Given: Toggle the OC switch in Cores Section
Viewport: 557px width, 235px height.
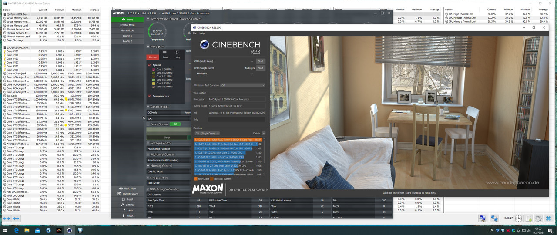Looking at the screenshot, I should coord(174,124).
